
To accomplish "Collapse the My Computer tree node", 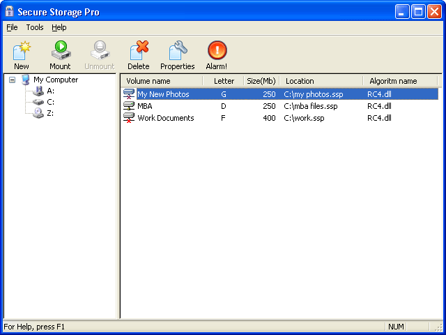I will tap(12, 80).
